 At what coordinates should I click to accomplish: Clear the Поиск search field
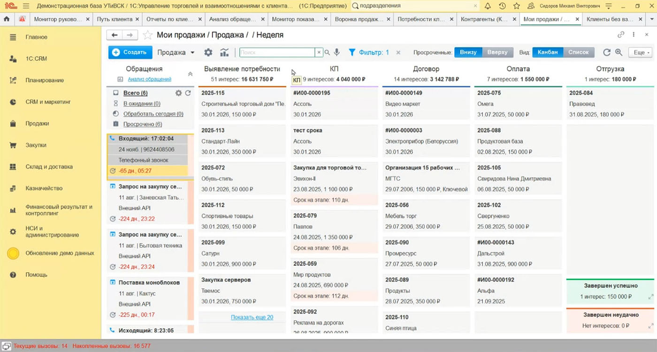319,52
